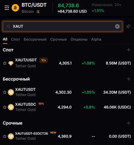
Task: Click the Tether Gold icon of XAUTUSDT-02OCT26
Action: [x=11, y=136]
